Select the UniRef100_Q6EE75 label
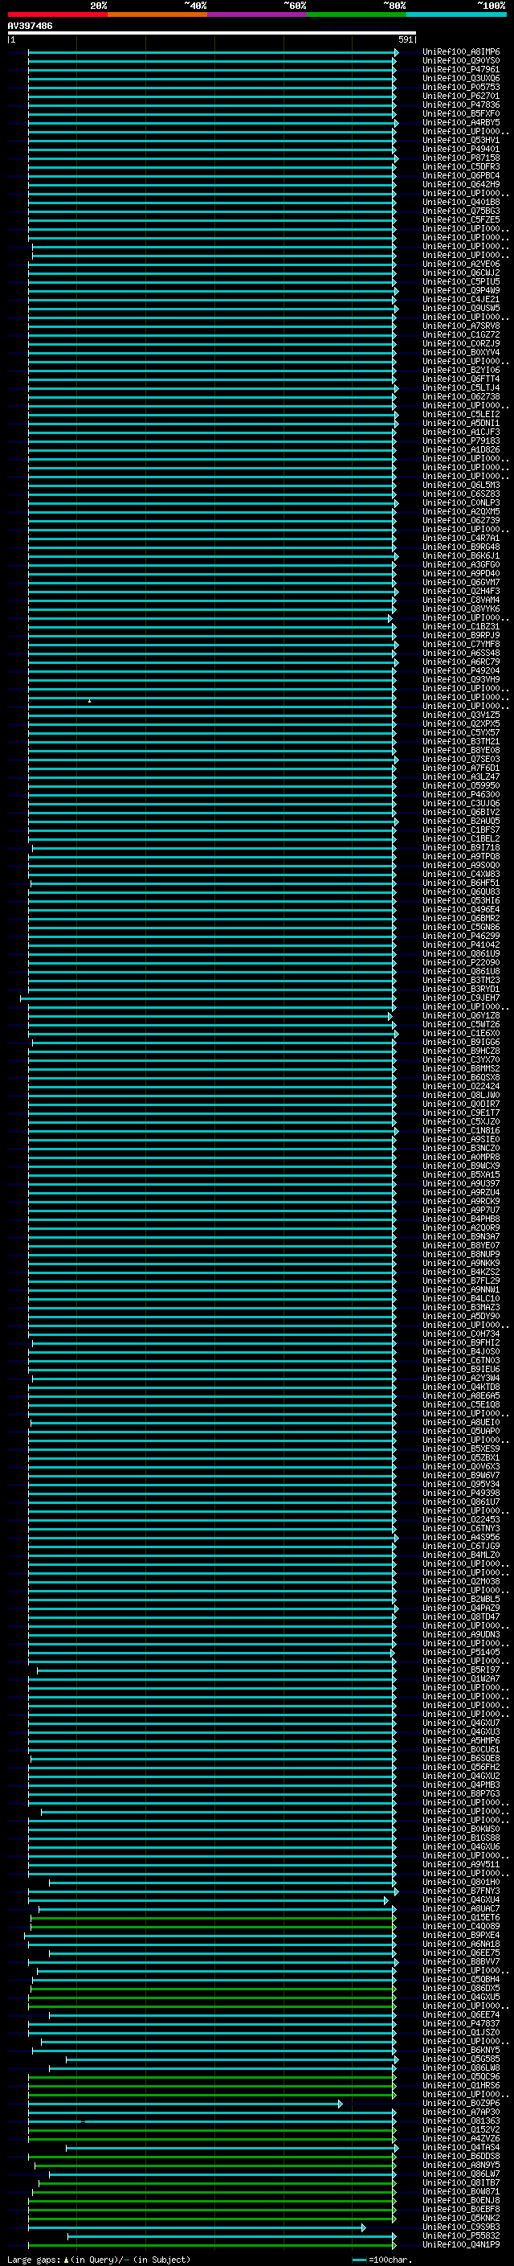The width and height of the screenshot is (514, 2266). [x=461, y=1954]
